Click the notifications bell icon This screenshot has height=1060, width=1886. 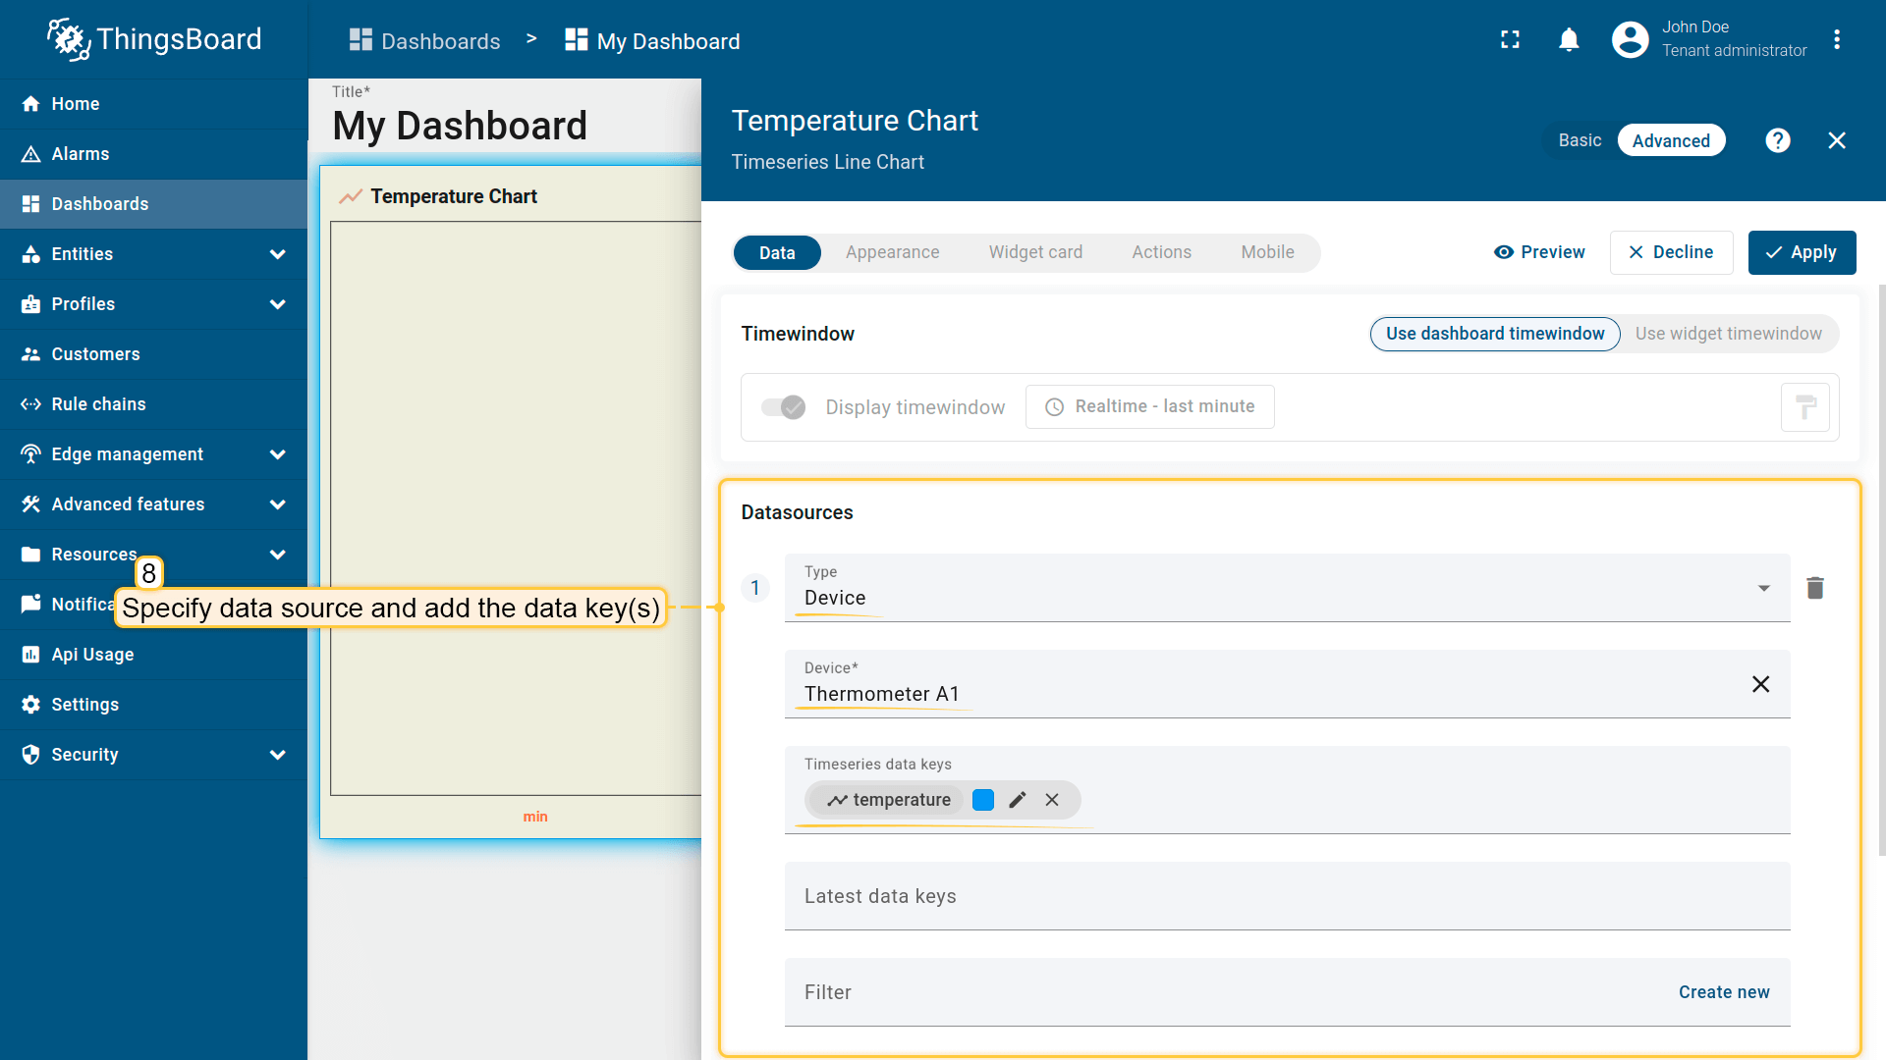pyautogui.click(x=1569, y=39)
